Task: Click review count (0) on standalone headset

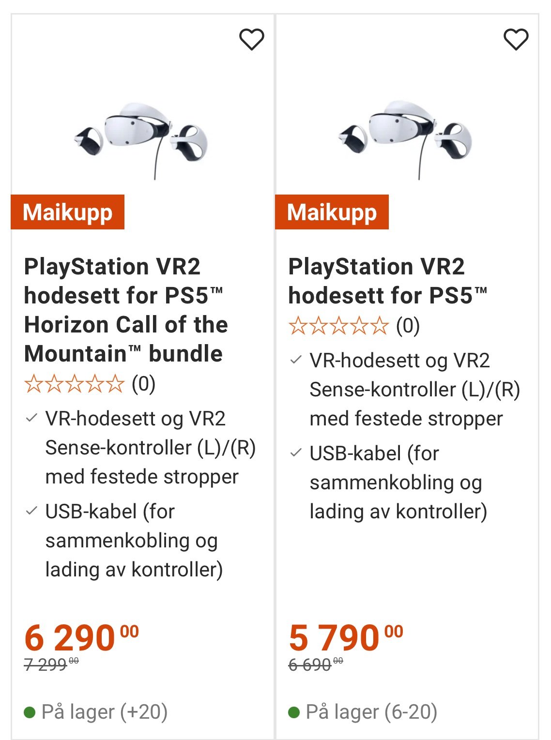Action: click(x=408, y=326)
